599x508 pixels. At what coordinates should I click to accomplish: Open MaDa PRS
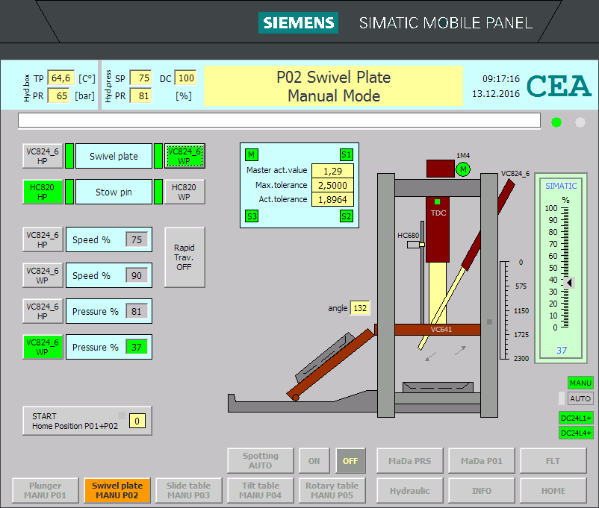click(410, 461)
